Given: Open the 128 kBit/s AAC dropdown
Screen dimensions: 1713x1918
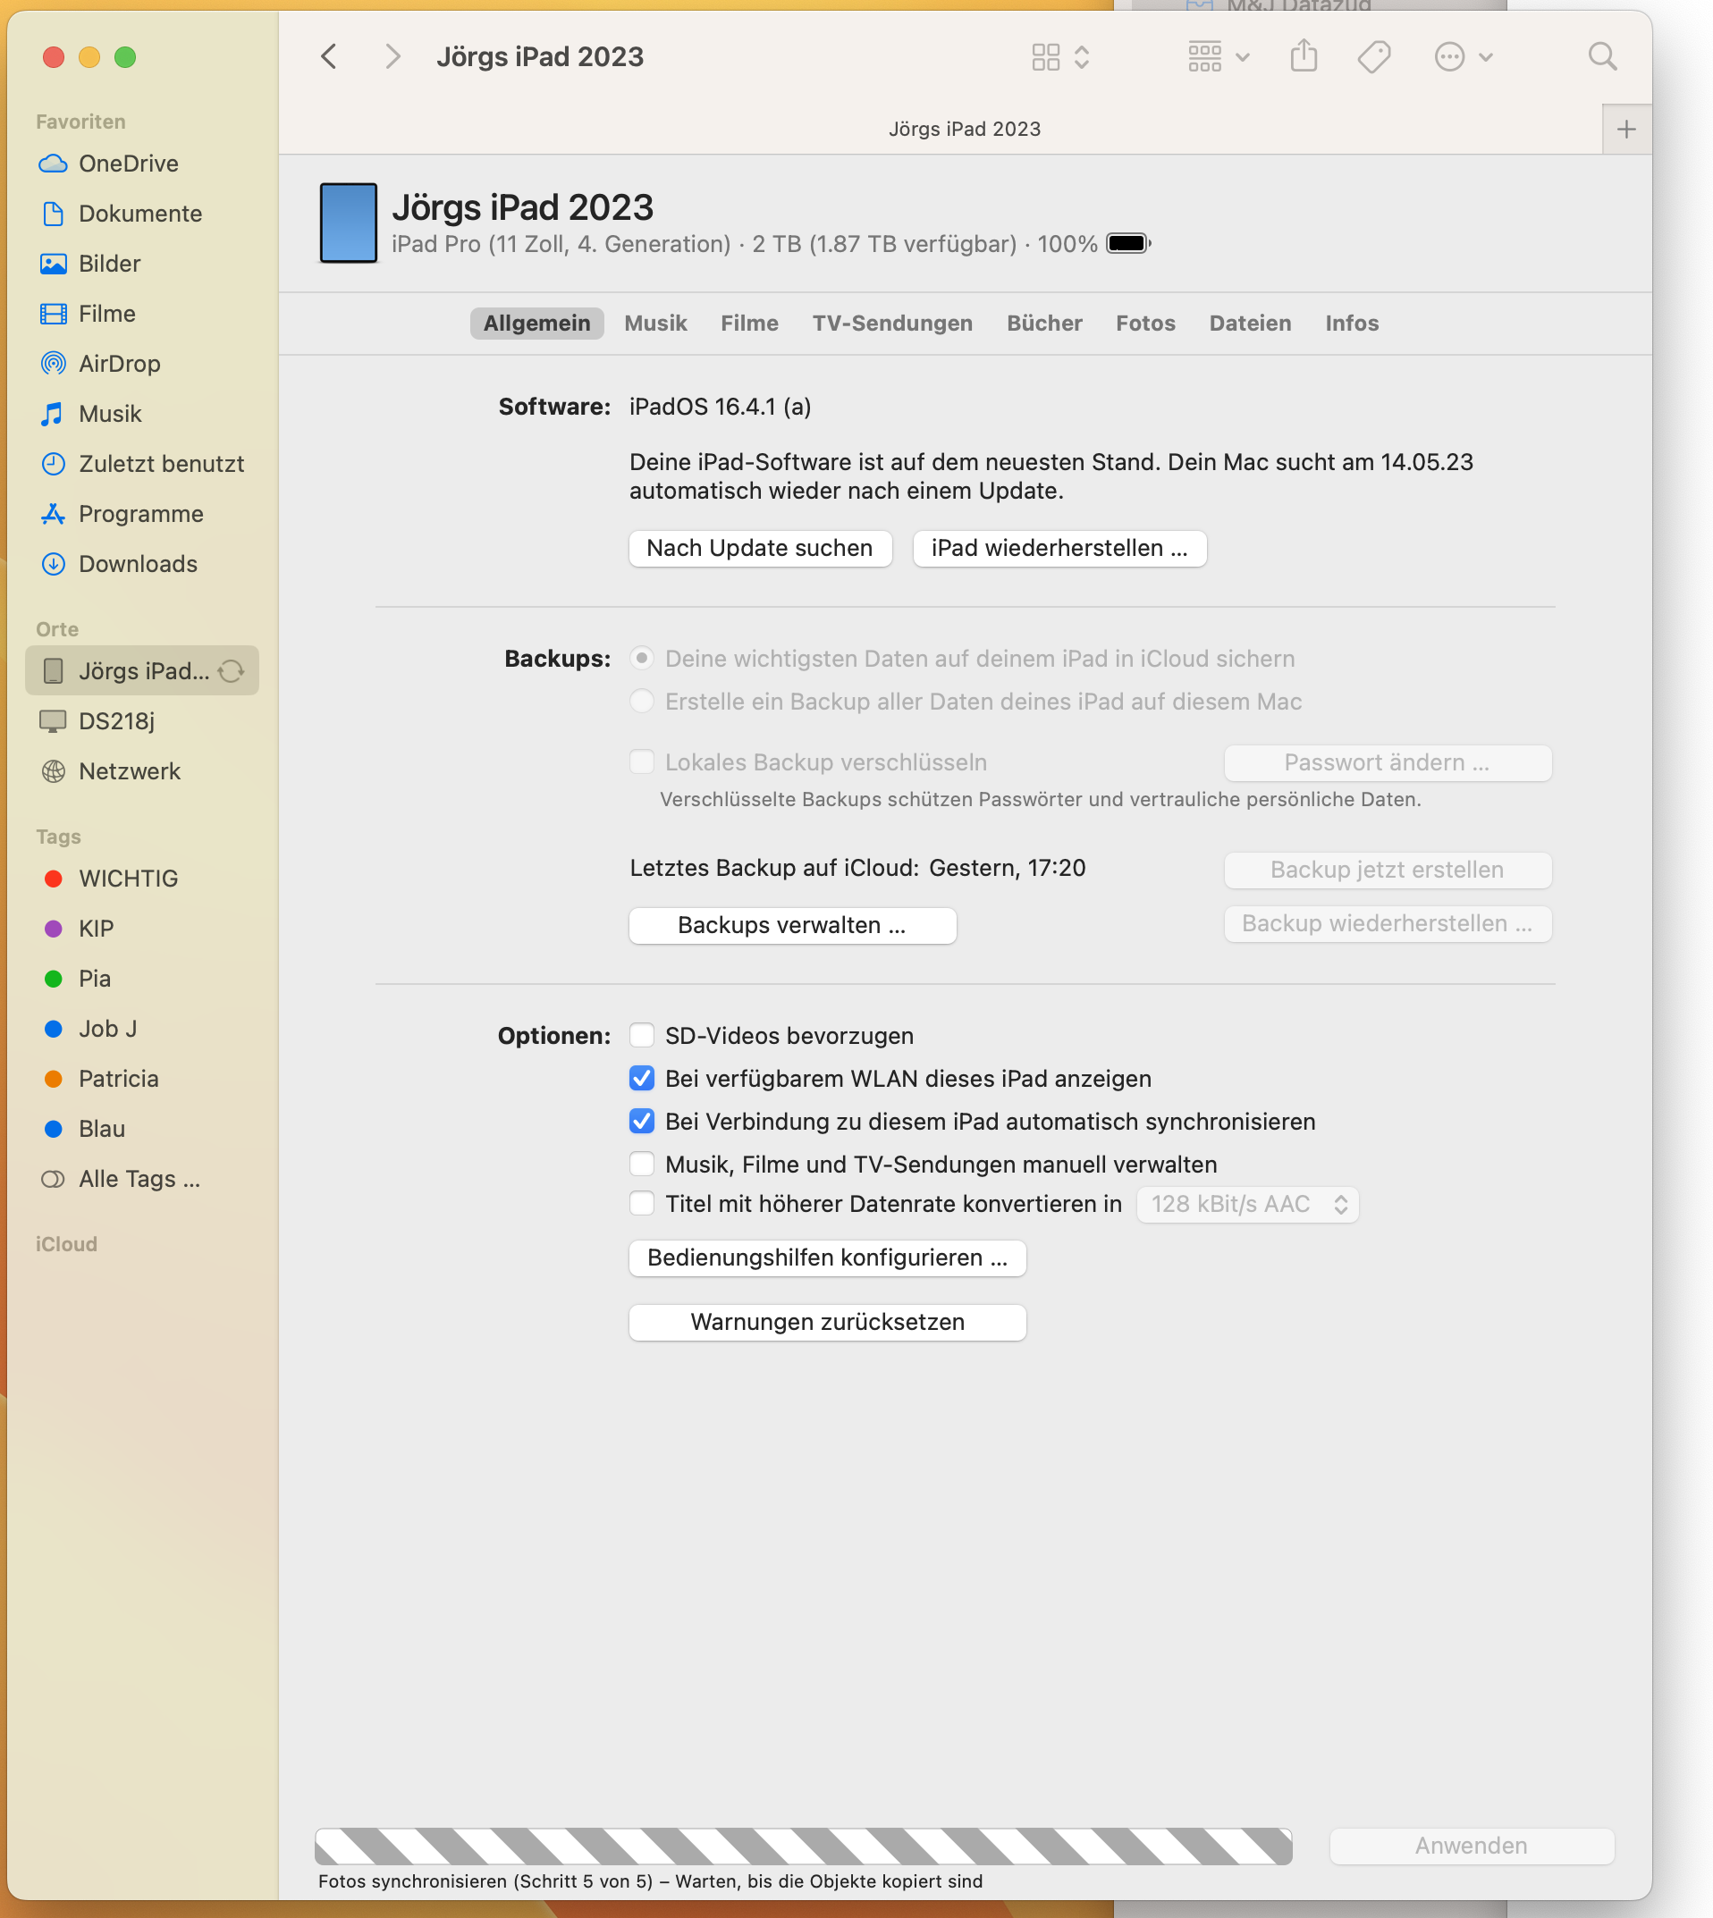Looking at the screenshot, I should (x=1247, y=1205).
